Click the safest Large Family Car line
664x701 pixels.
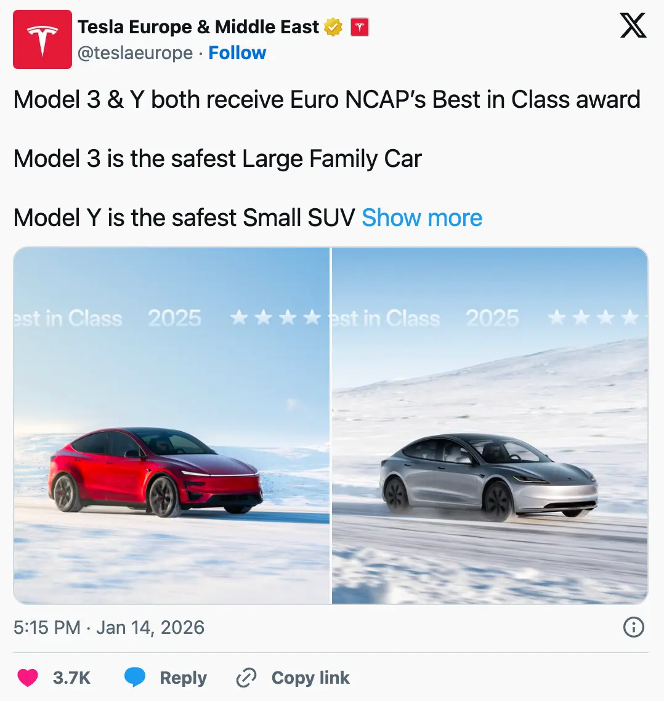tap(217, 158)
